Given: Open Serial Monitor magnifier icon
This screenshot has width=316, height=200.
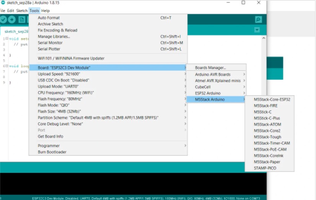Looking at the screenshot, I should 258,20.
